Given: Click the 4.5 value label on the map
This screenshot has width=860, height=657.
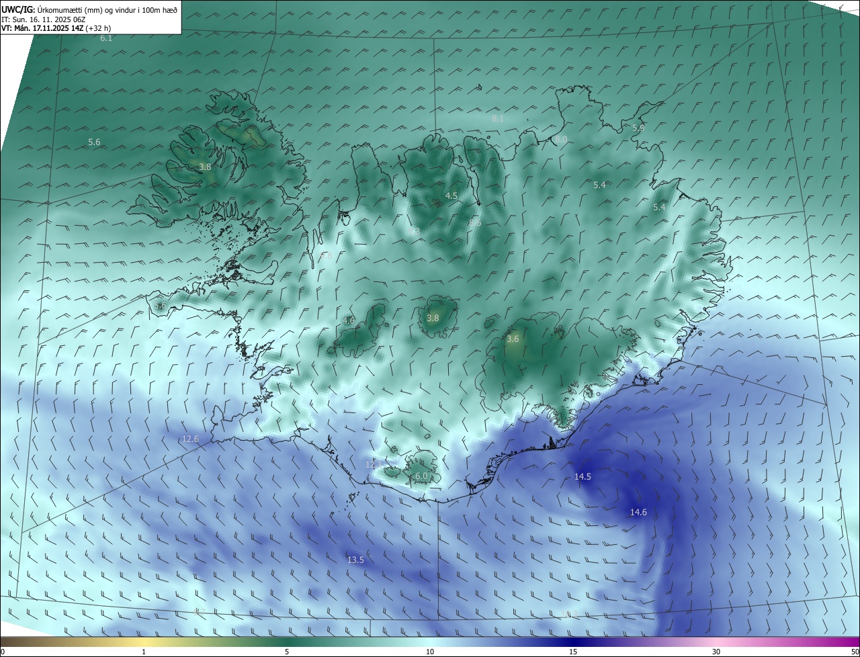Looking at the screenshot, I should 451,195.
